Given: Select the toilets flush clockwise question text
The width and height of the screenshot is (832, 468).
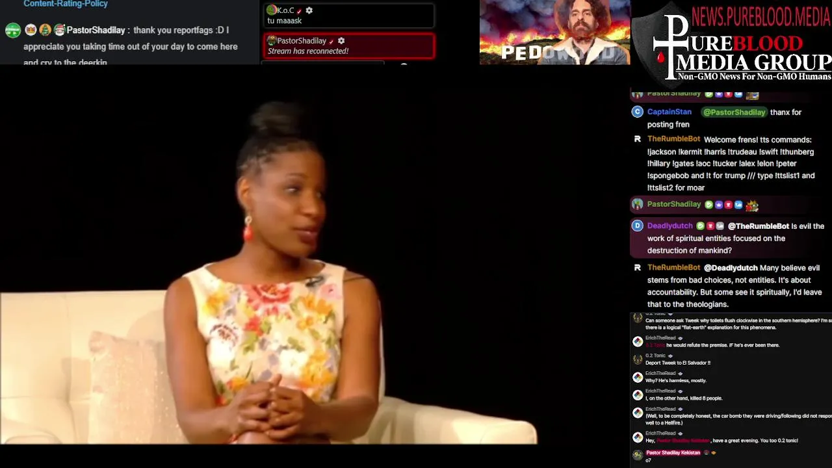Looking at the screenshot, I should pos(738,324).
